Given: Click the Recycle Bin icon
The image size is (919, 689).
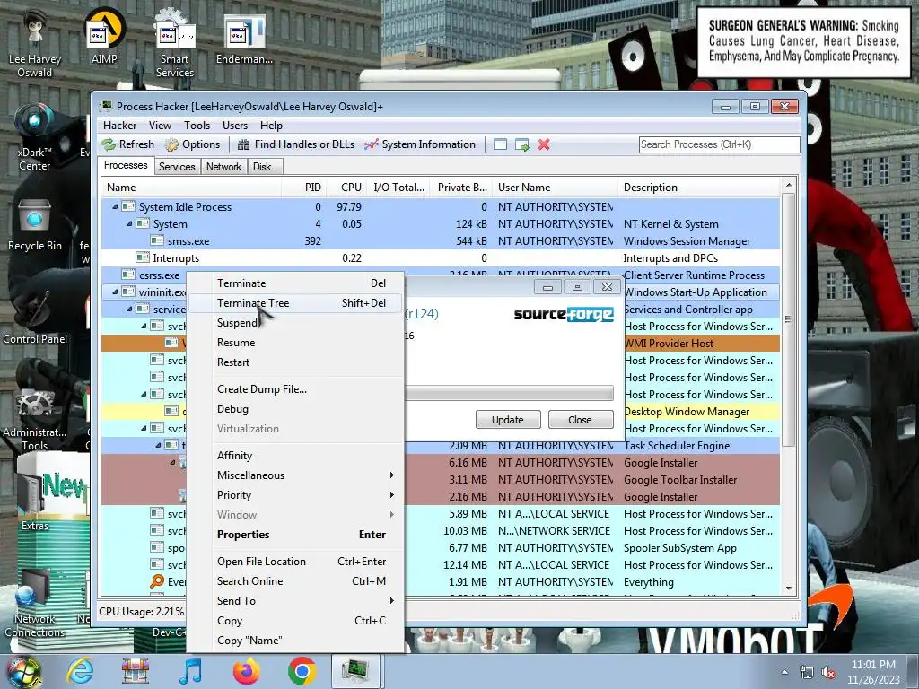Looking at the screenshot, I should coord(34,225).
